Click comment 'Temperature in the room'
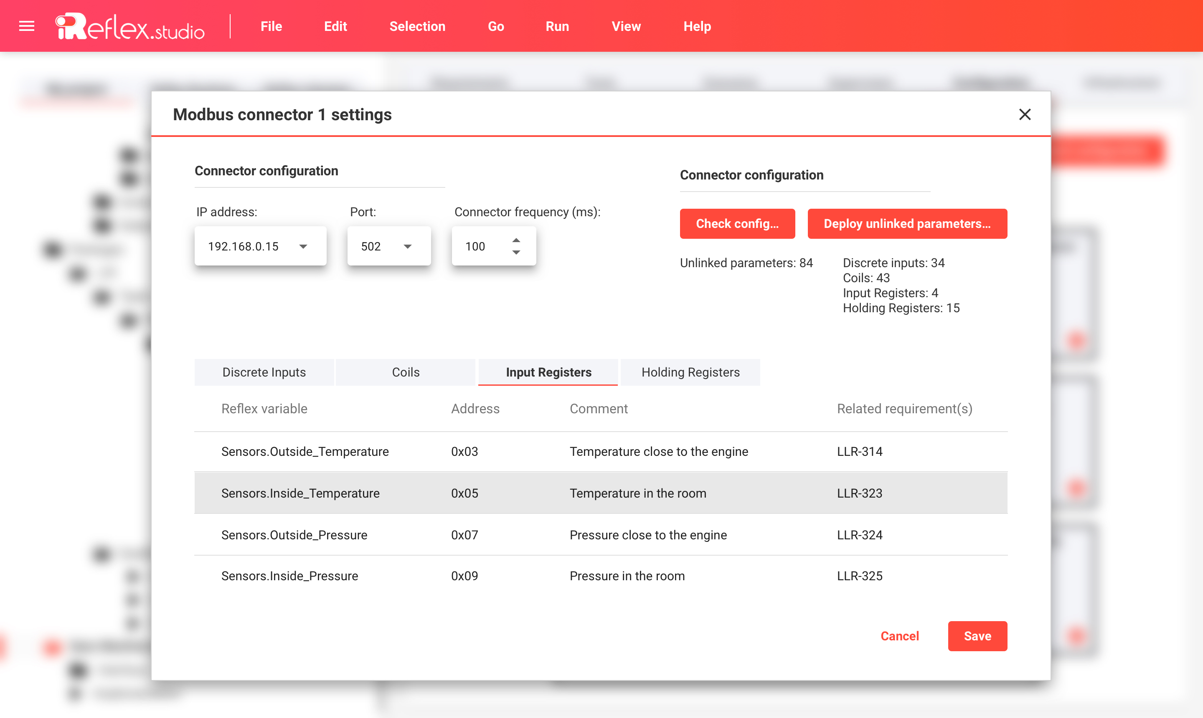 point(637,493)
